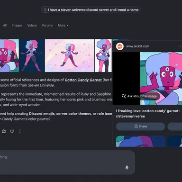Screen dimensions: 182x182
Task: Click the back chevron in image panel
Action: [x=181, y=46]
